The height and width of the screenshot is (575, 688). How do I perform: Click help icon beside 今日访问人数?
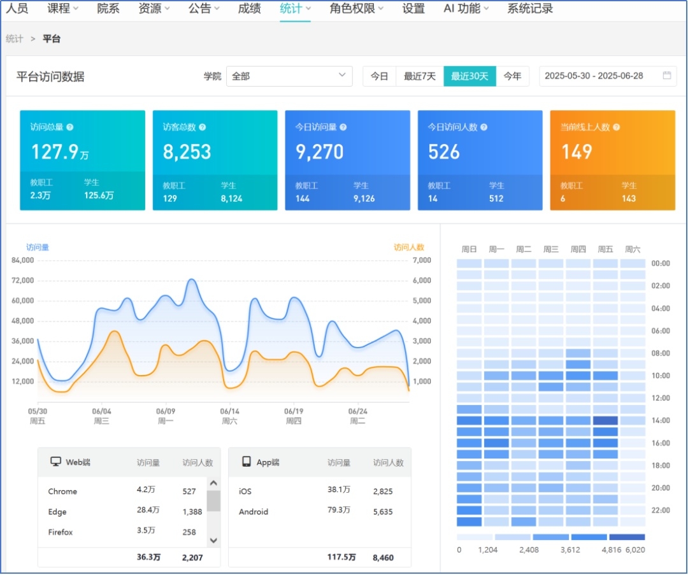(x=484, y=127)
